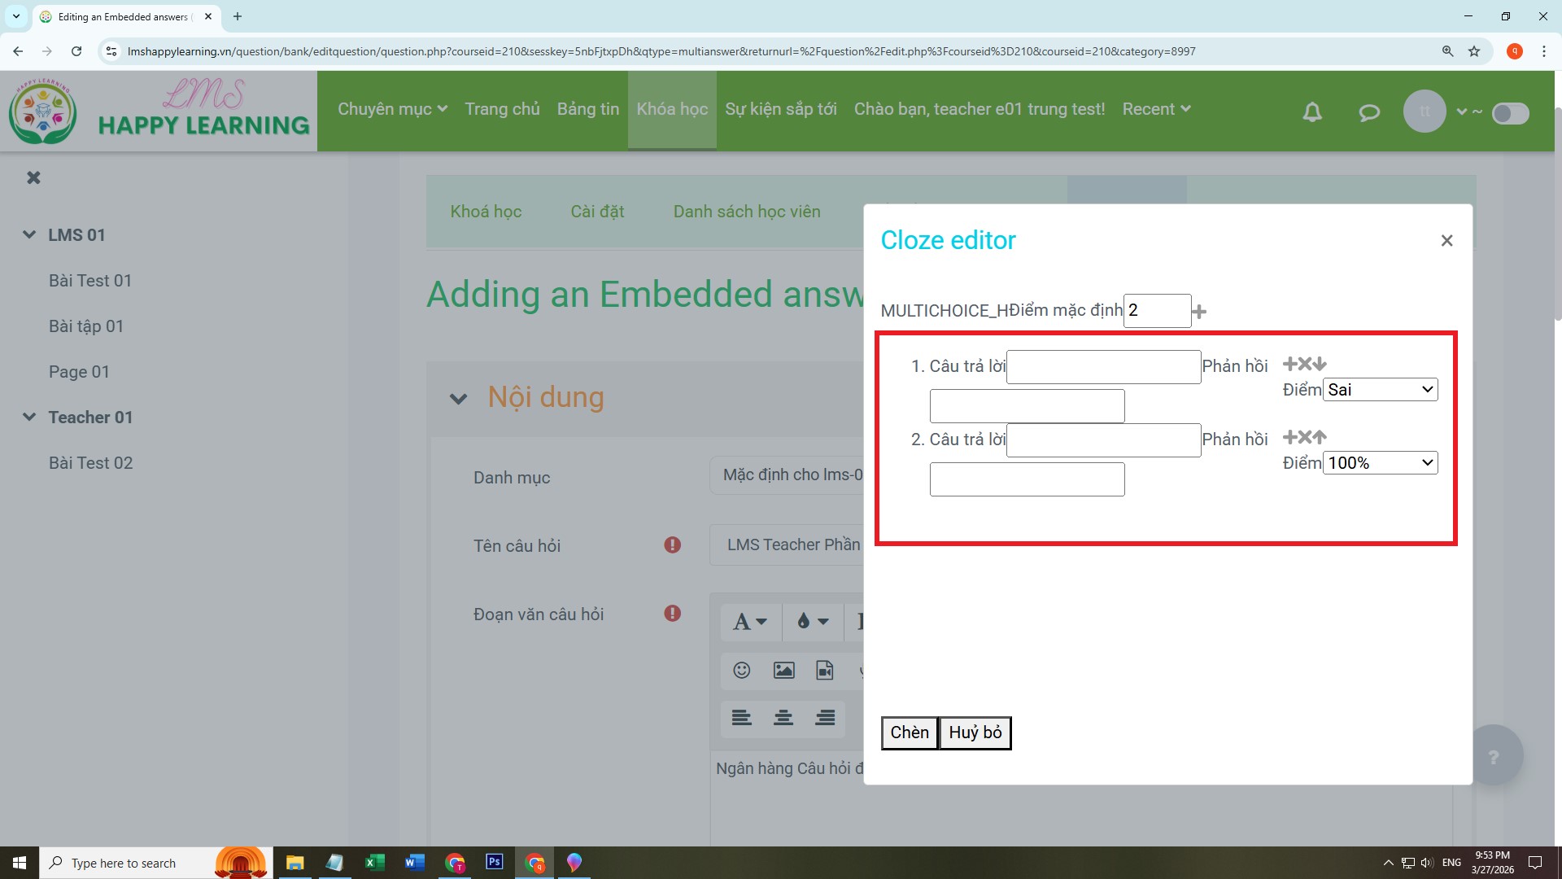Open the Điểm dropdown showing 100%
The image size is (1562, 879).
click(1381, 463)
